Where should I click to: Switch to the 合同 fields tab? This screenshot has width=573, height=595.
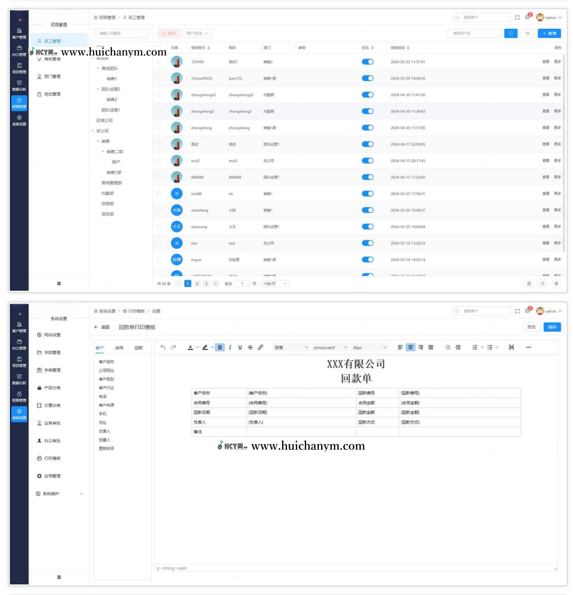(x=119, y=348)
